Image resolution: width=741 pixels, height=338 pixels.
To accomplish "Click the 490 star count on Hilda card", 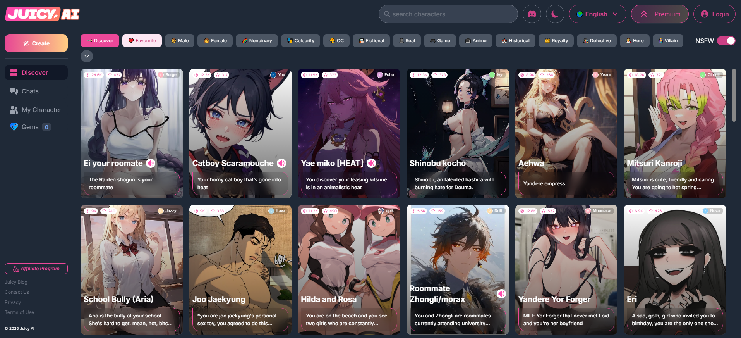I will (x=331, y=211).
